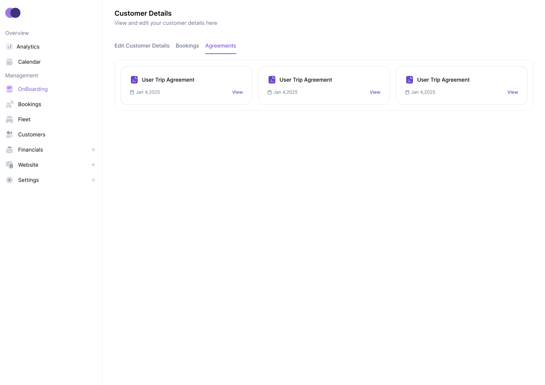Open View on the first agreement card

(237, 92)
